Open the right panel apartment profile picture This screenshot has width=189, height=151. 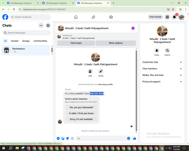(x=162, y=31)
